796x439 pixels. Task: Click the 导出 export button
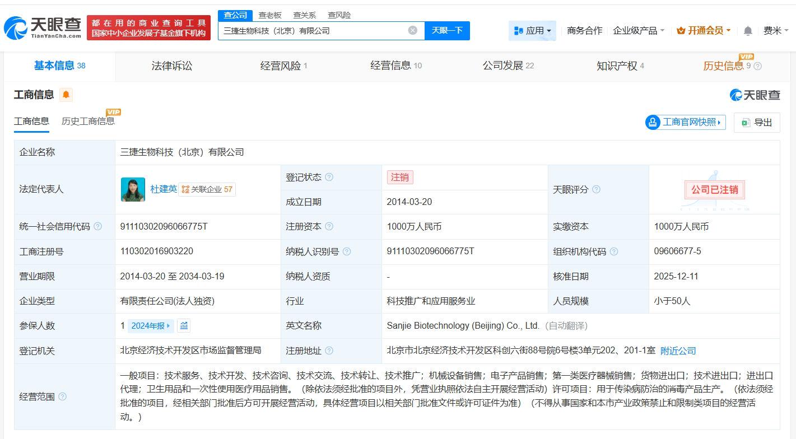pos(757,122)
